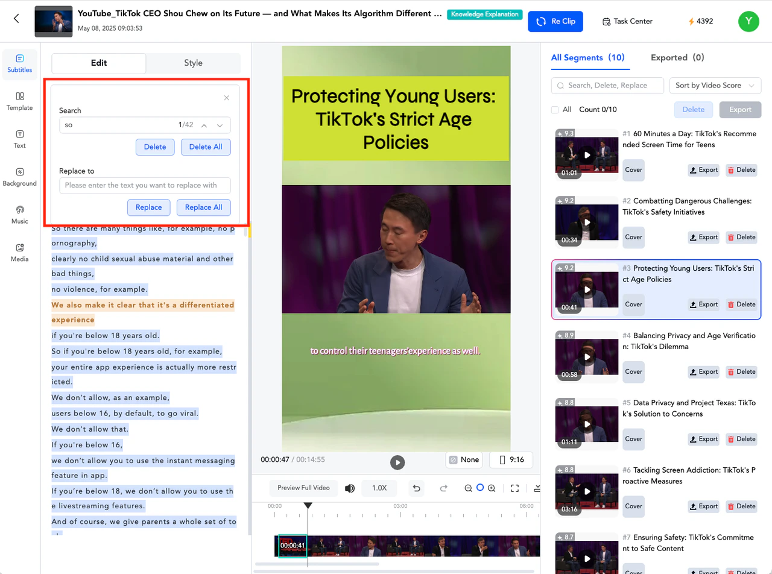Image resolution: width=772 pixels, height=574 pixels.
Task: Open the Template sidebar panel
Action: (20, 101)
